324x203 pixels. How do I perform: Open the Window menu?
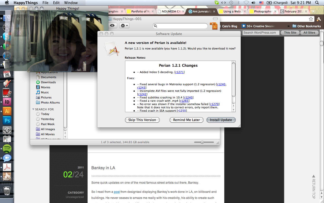pos(71,3)
